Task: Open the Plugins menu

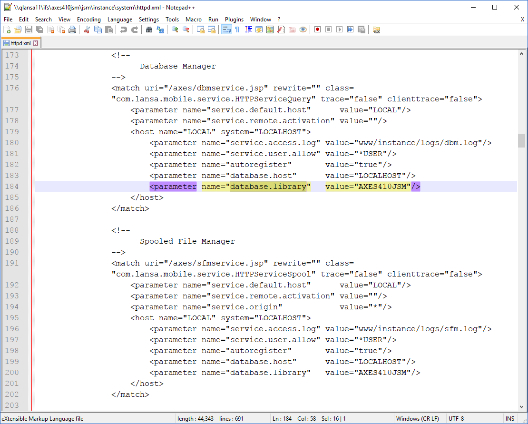Action: (234, 20)
